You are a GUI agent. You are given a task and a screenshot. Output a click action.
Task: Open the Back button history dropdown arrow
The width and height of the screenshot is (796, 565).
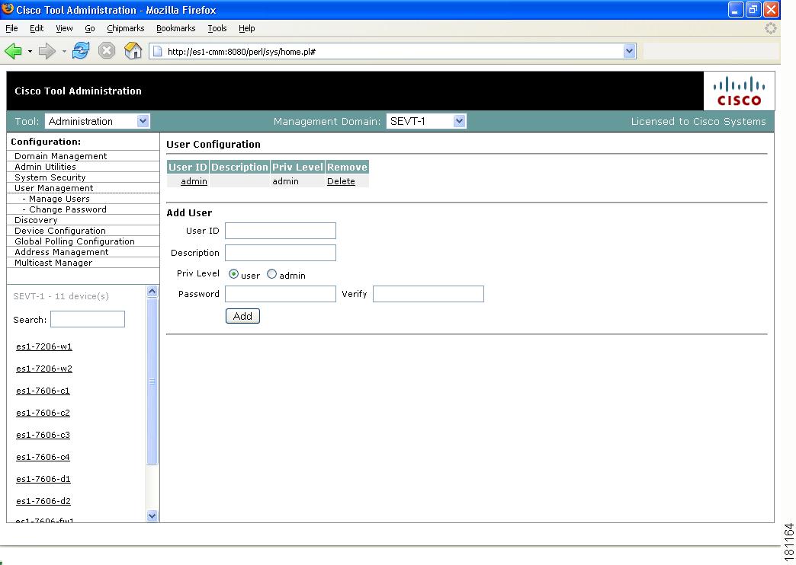[x=30, y=51]
